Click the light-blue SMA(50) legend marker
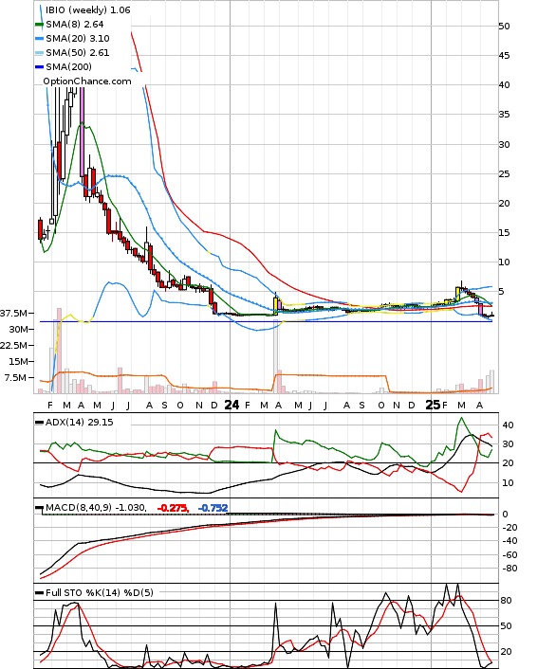The width and height of the screenshot is (537, 669). point(39,53)
